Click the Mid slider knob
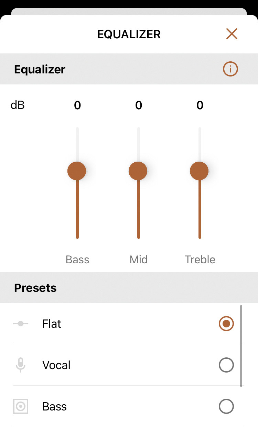Viewport: 258px width, 447px height. pos(138,171)
